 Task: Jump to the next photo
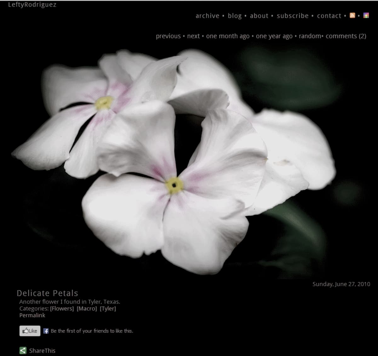pyautogui.click(x=193, y=36)
